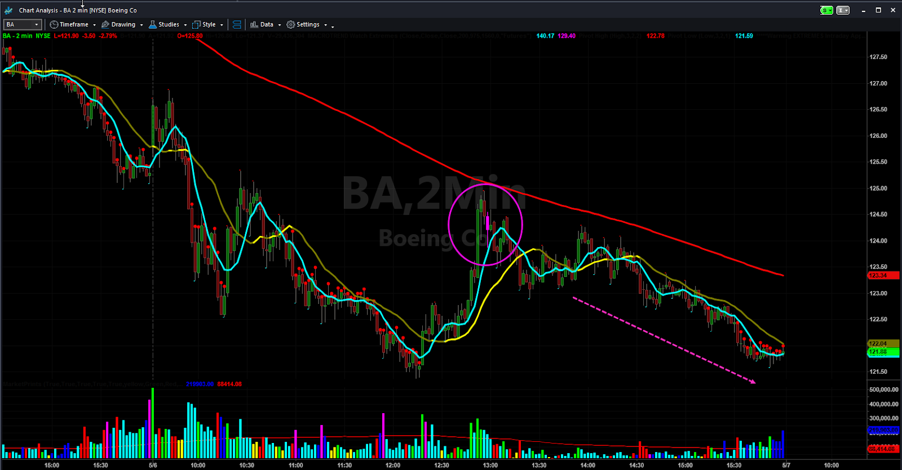Click the 'O=125.80' open value

(x=190, y=36)
